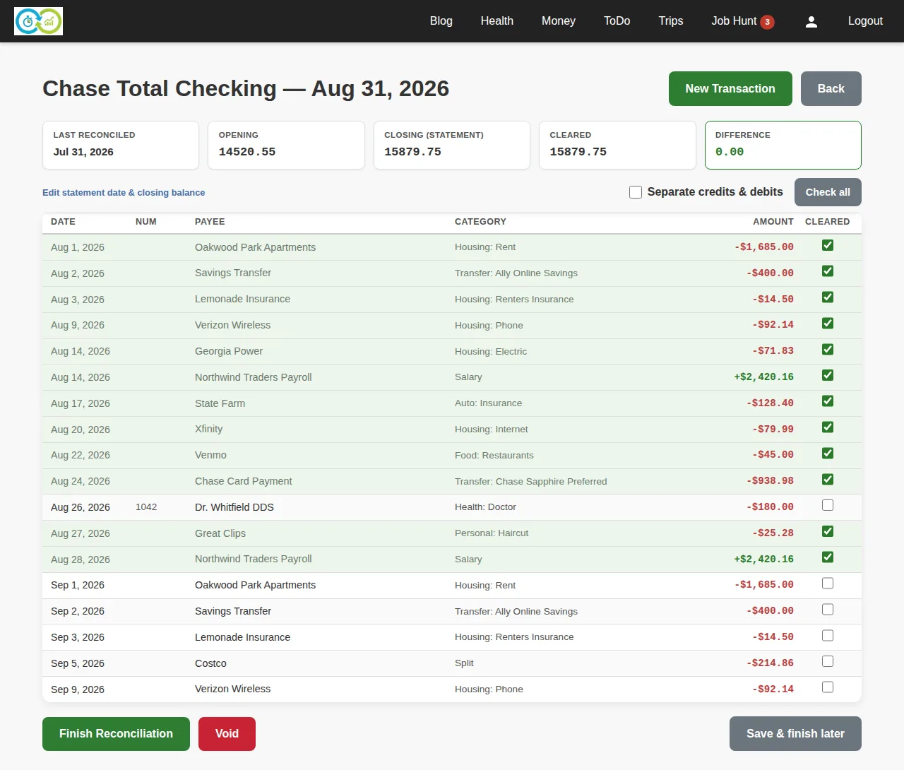Click the red Void button
This screenshot has width=904, height=770.
(x=227, y=734)
